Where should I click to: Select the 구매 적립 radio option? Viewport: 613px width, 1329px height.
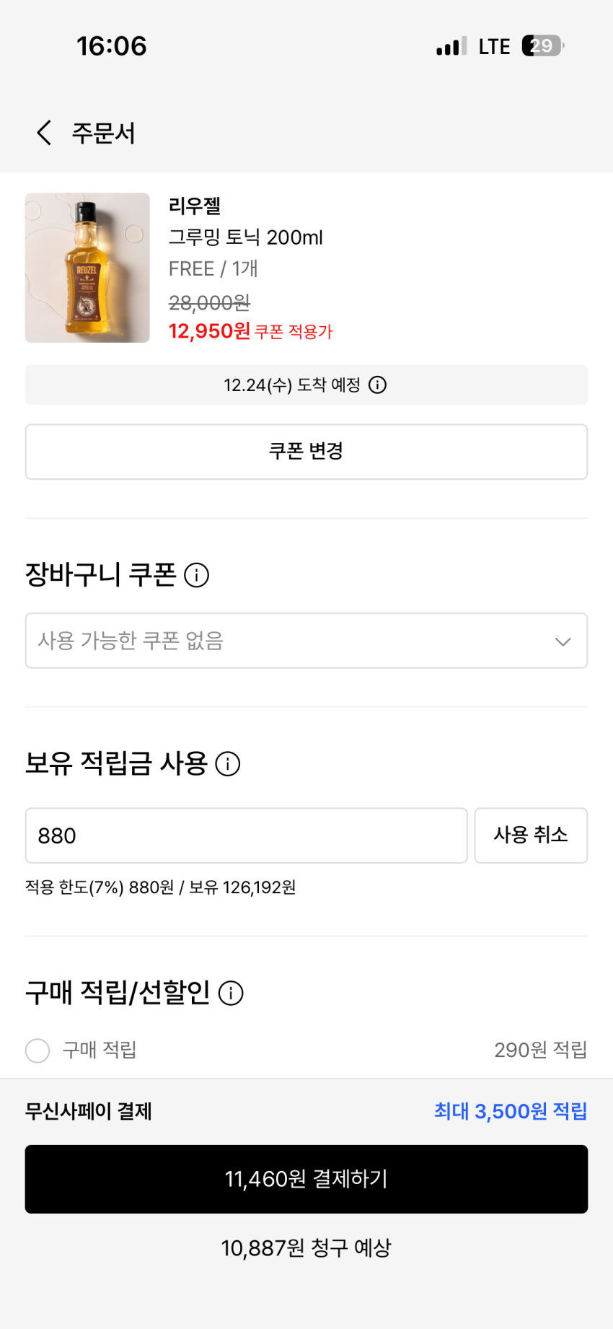tap(38, 1050)
